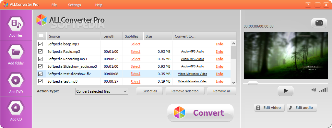The width and height of the screenshot is (332, 128).
Task: Open the Add DVD disc icon
Action: (16, 80)
